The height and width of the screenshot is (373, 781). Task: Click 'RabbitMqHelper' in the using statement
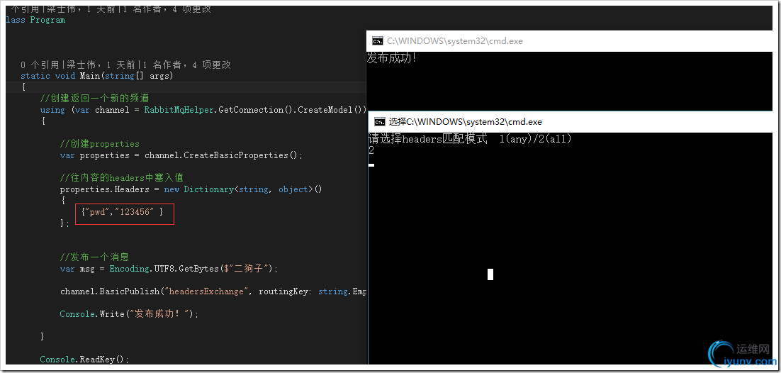coord(179,110)
